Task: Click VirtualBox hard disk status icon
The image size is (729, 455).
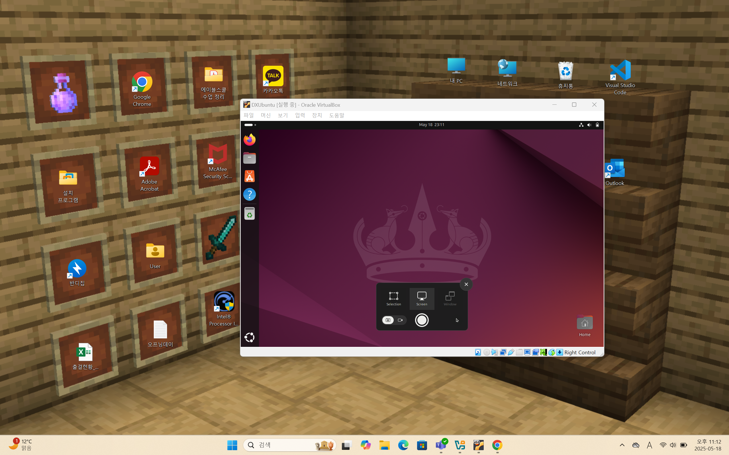Action: [478, 352]
